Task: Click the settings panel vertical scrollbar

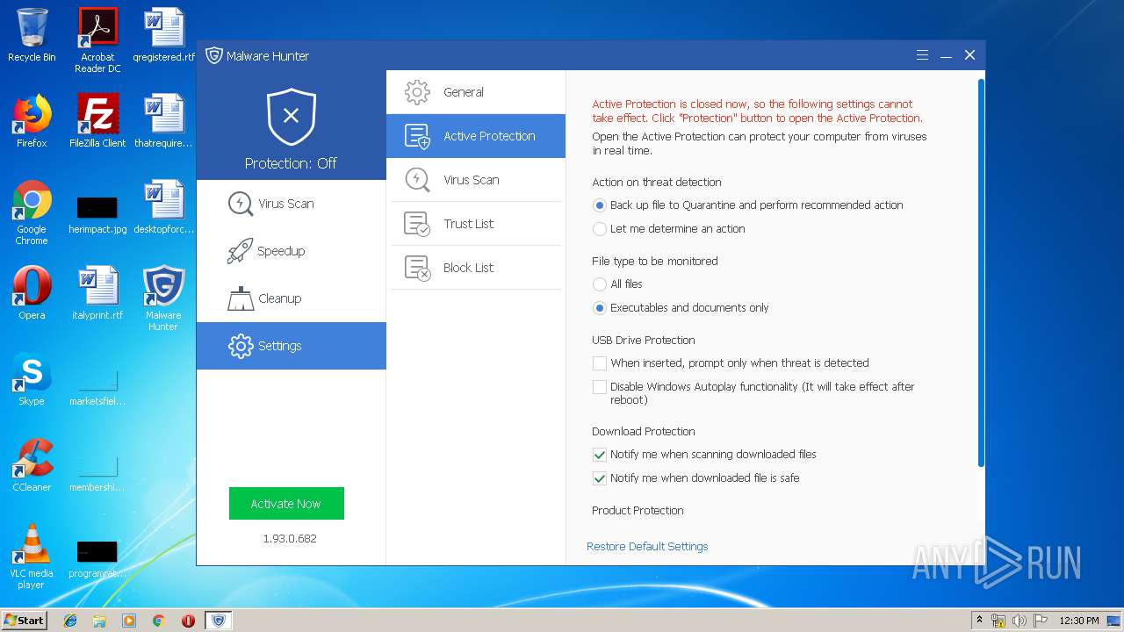Action: pos(981,272)
